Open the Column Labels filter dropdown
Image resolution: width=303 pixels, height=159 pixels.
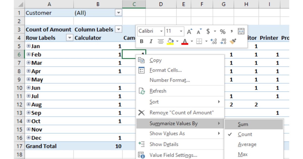(118, 29)
